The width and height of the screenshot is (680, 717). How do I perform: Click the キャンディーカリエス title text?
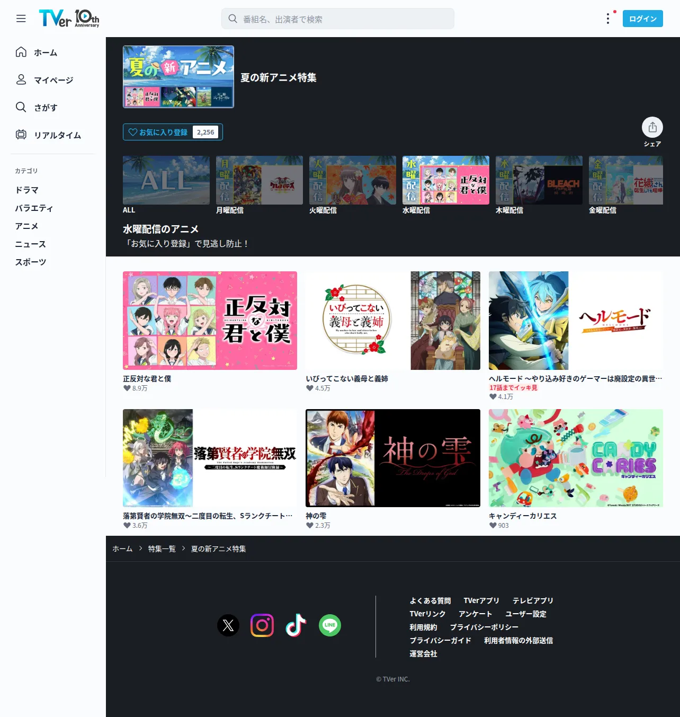tap(523, 516)
